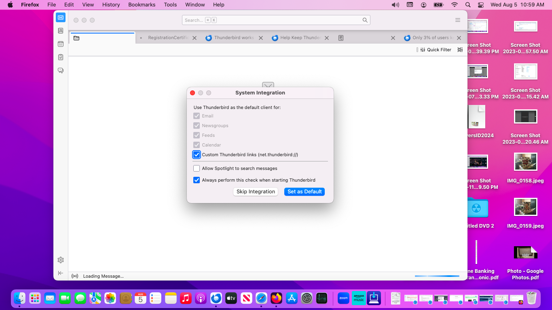The width and height of the screenshot is (552, 310).
Task: Open the Bookmarks menu
Action: [142, 5]
